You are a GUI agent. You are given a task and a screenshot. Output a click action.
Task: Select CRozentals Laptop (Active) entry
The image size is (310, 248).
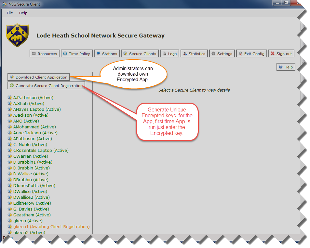(41, 150)
